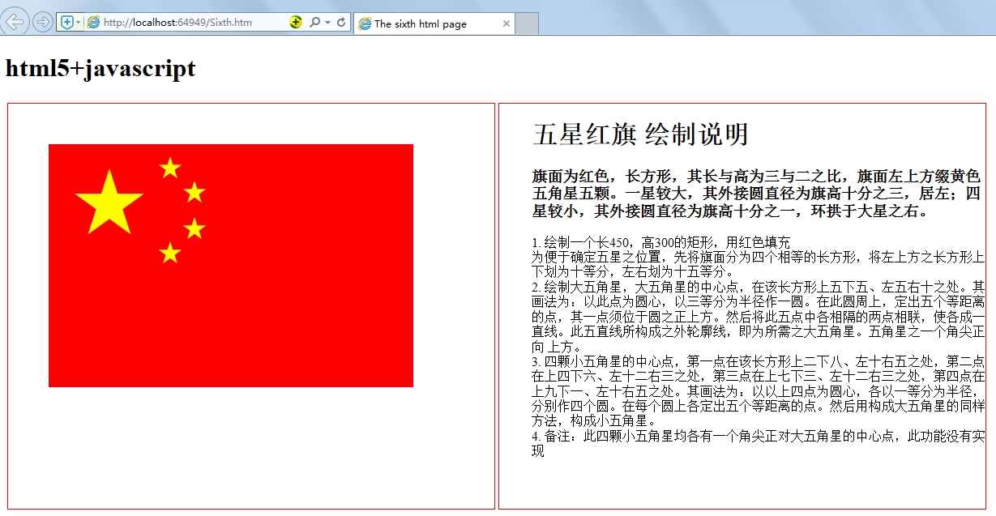Click the topmost small yellow star
Screen dimensions: 996x516
click(x=169, y=168)
